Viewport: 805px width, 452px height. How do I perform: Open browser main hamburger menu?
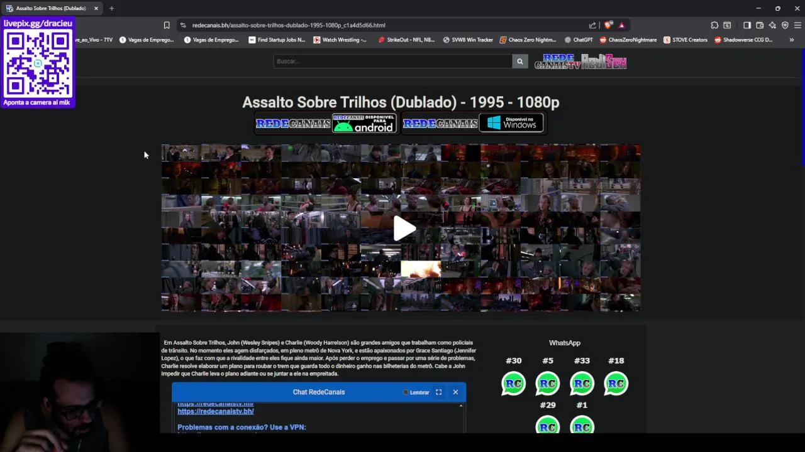click(x=797, y=25)
